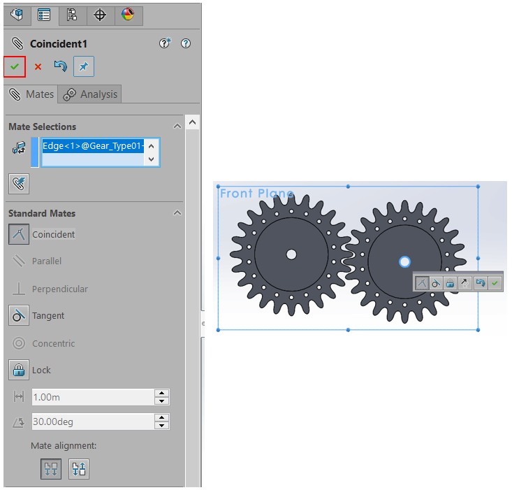Click the Concentric mate icon
This screenshot has width=512, height=490.
19,343
